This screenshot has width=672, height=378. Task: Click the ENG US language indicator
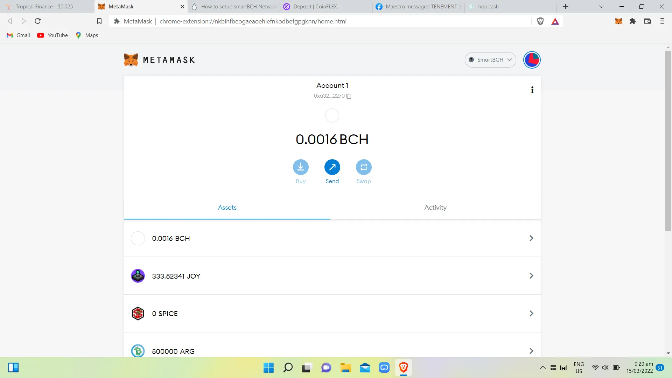[x=579, y=368]
